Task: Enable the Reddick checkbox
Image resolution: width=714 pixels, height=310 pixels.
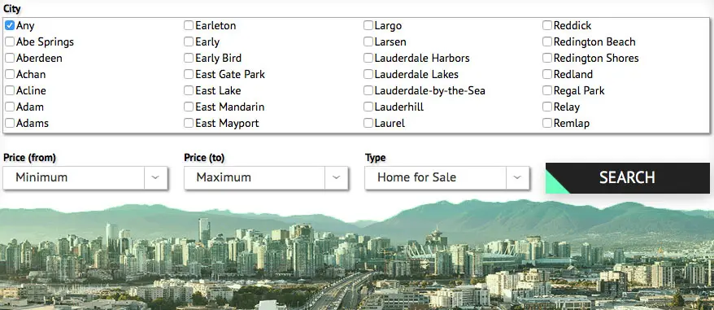Action: [x=546, y=25]
